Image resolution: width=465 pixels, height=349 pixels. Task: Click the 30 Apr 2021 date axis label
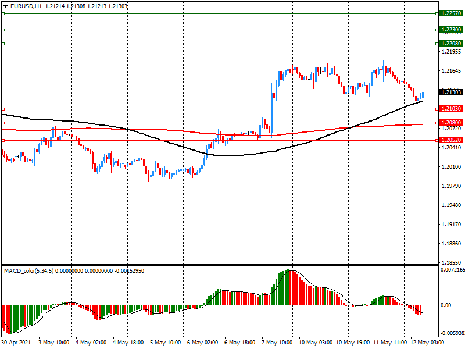(17, 343)
